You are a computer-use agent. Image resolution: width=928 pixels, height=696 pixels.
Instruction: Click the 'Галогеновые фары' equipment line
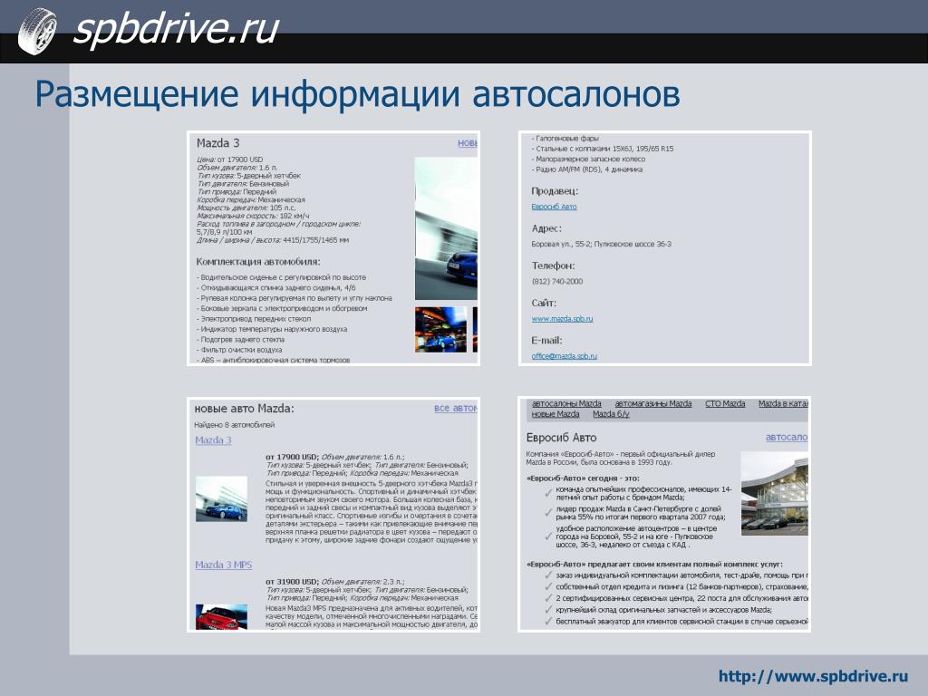tap(565, 139)
